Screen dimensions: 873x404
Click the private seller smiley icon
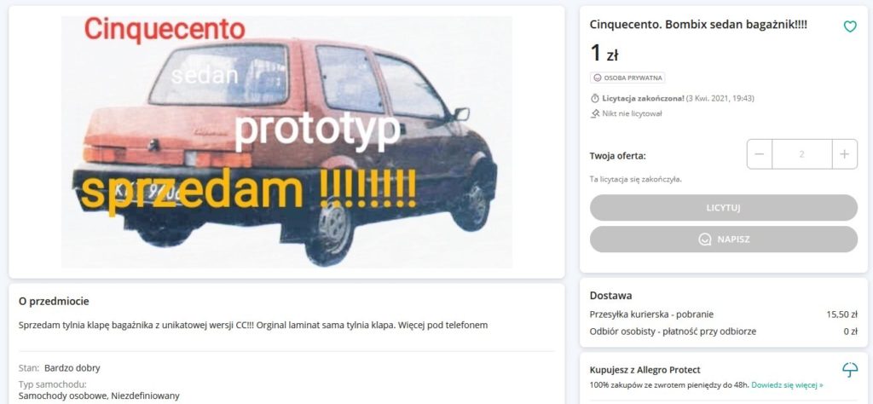point(598,78)
